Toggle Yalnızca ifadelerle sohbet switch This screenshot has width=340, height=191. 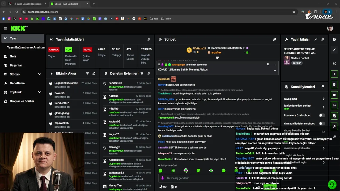tap(322, 124)
